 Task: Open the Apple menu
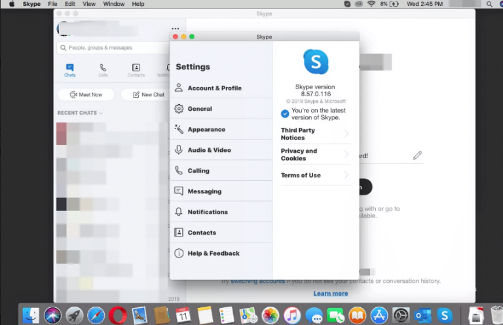(x=12, y=4)
